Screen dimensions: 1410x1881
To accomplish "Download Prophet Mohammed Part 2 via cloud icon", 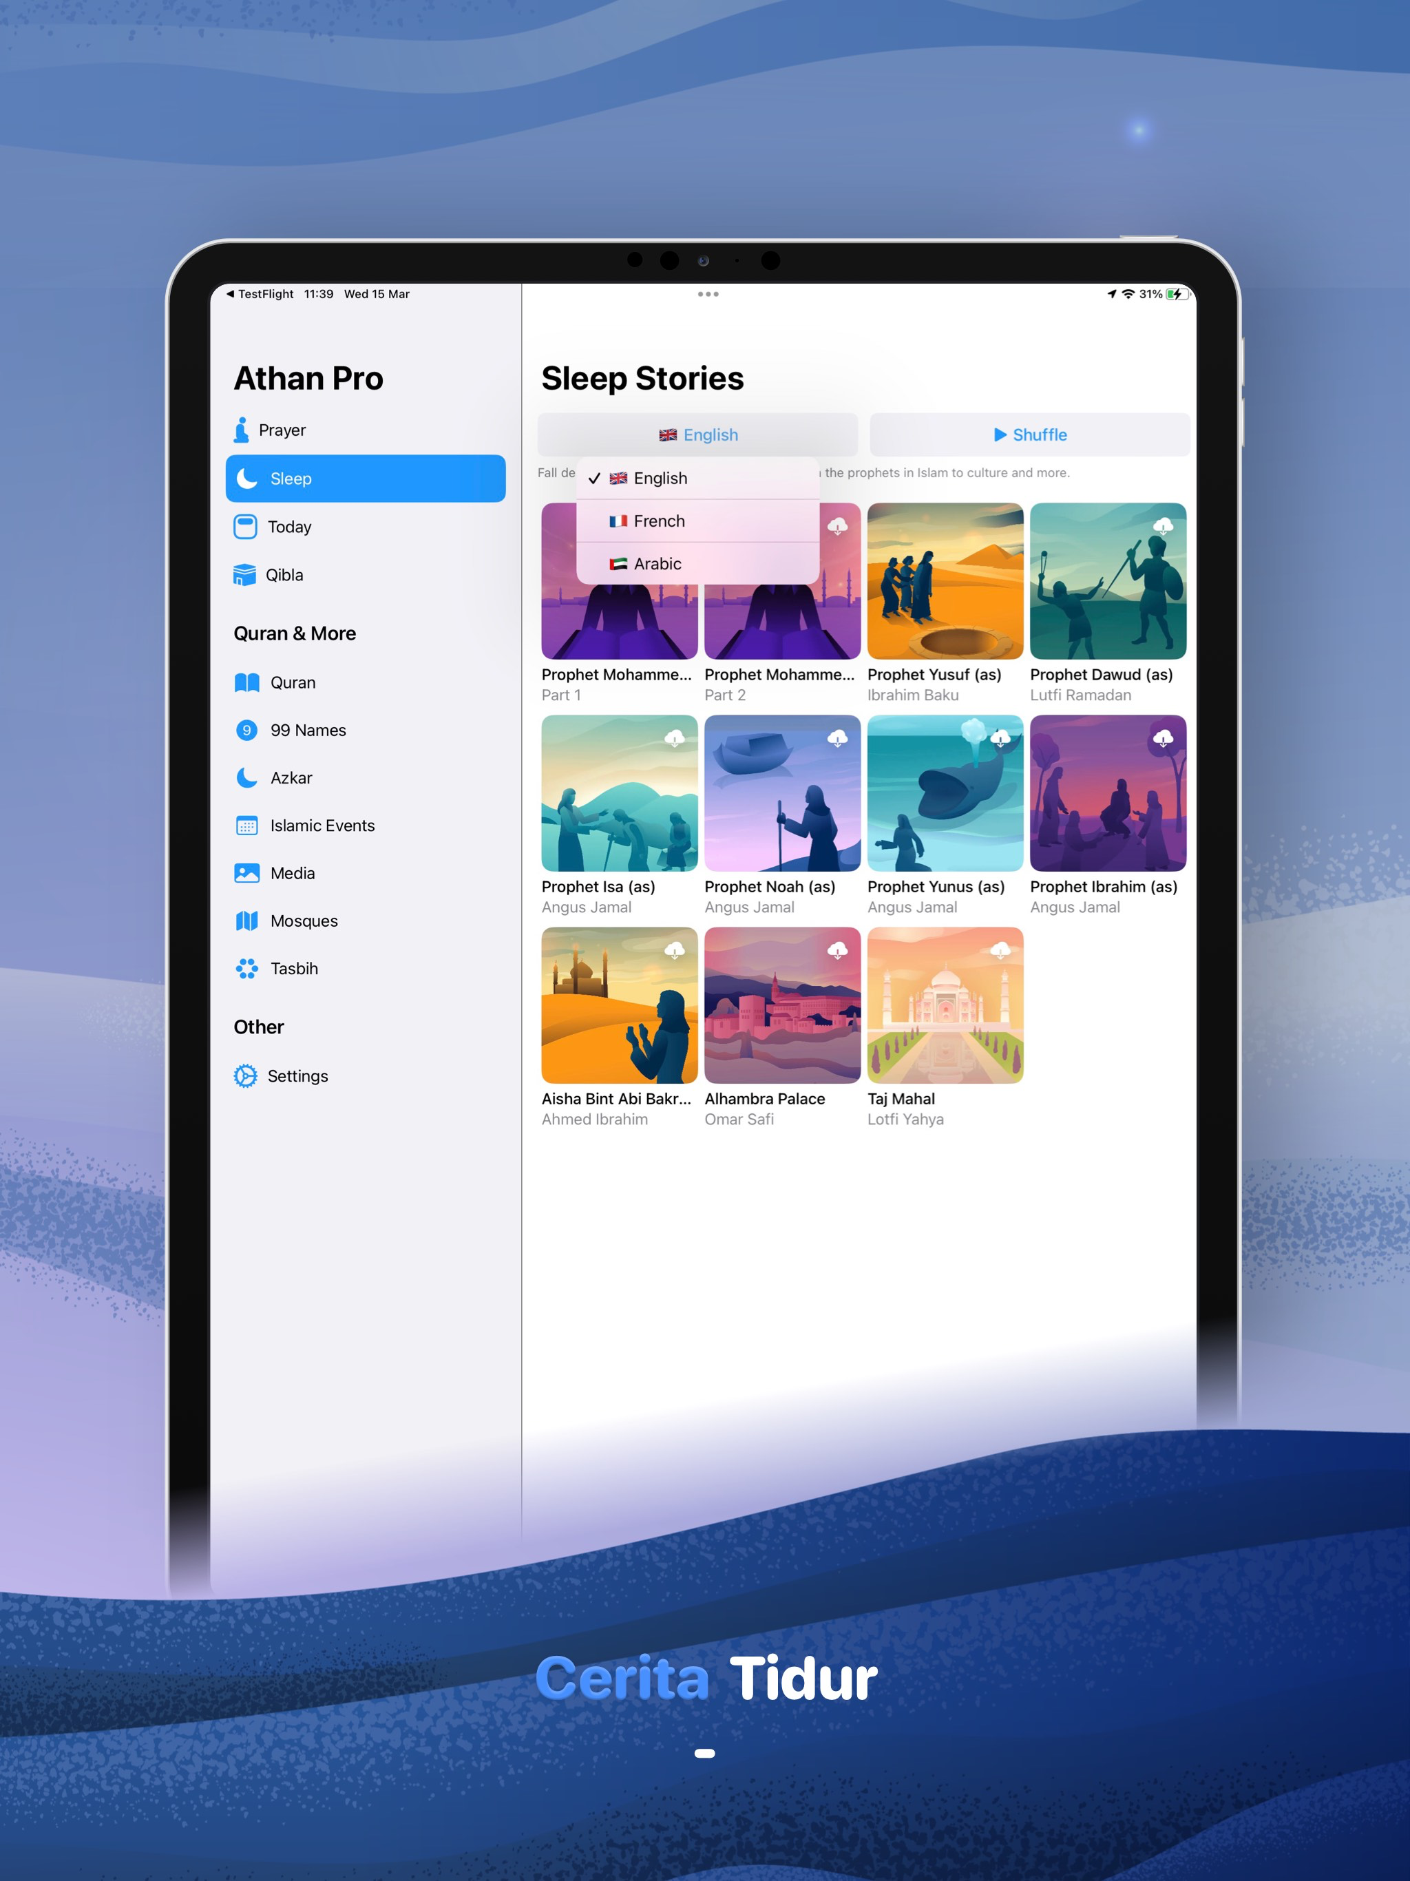I will tap(838, 527).
